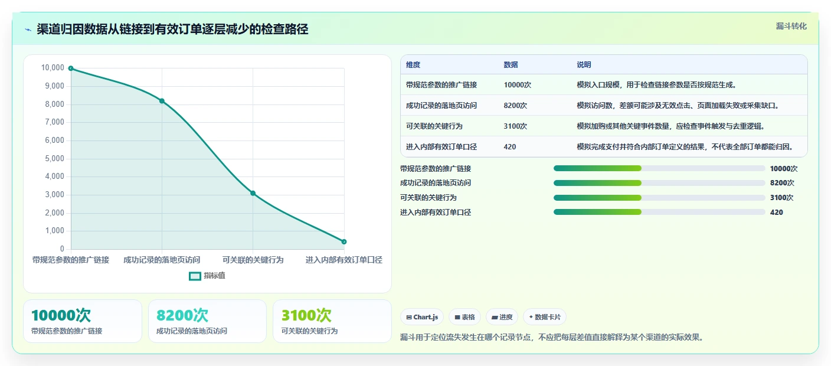This screenshot has width=831, height=366.
Task: Click x-axis label 带规范参数的推广链接
Action: (x=71, y=260)
